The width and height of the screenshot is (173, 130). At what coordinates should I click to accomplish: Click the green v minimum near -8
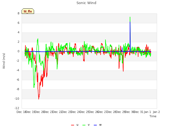[x=34, y=87]
